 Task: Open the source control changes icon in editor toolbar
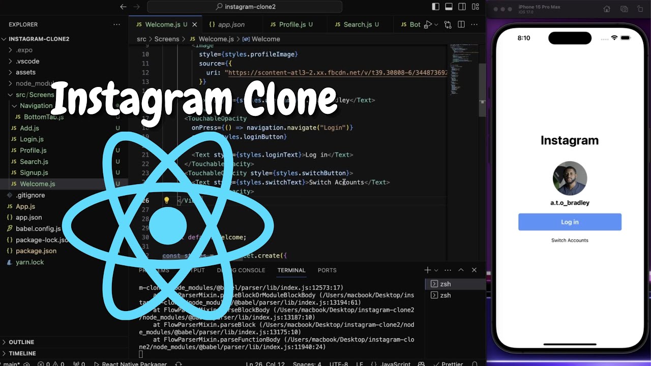coord(448,24)
